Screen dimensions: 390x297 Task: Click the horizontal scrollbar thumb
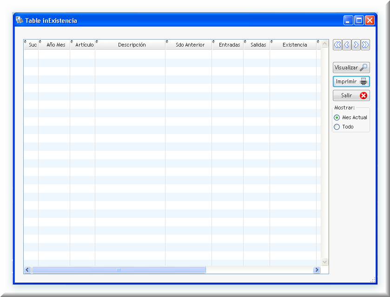tap(119, 270)
